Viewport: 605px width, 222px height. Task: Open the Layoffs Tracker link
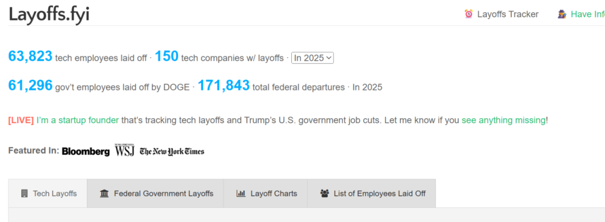(x=508, y=14)
